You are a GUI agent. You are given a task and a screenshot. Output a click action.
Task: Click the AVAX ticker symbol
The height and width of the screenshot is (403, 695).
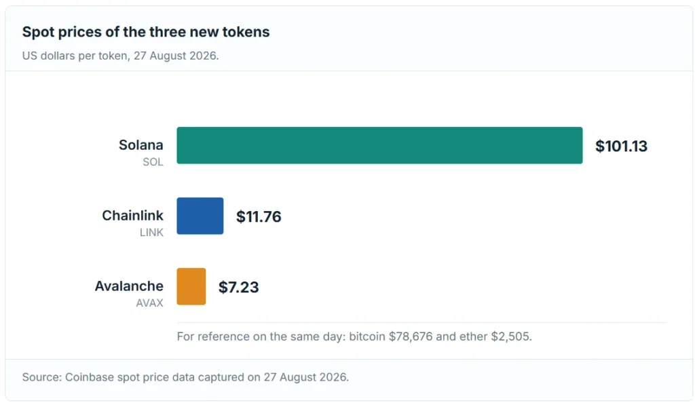point(149,303)
